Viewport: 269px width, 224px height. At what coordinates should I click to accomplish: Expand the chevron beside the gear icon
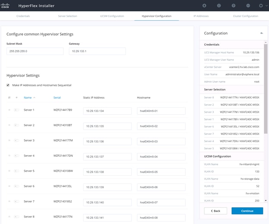(266, 6)
